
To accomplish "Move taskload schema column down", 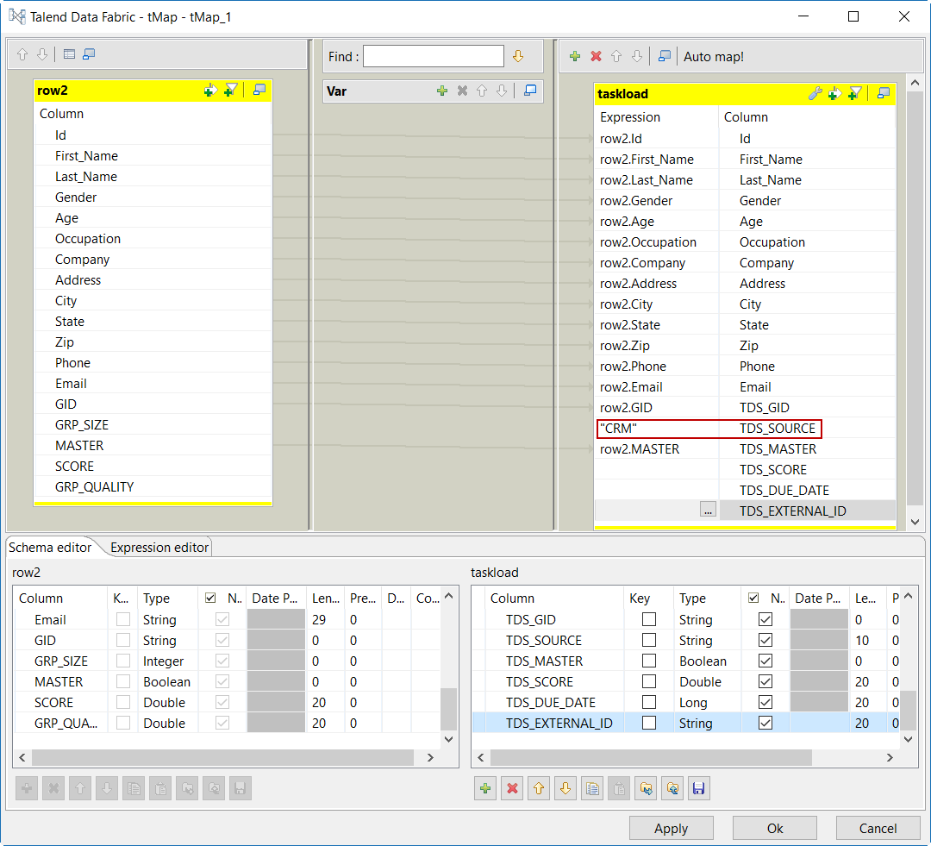I will [x=565, y=788].
